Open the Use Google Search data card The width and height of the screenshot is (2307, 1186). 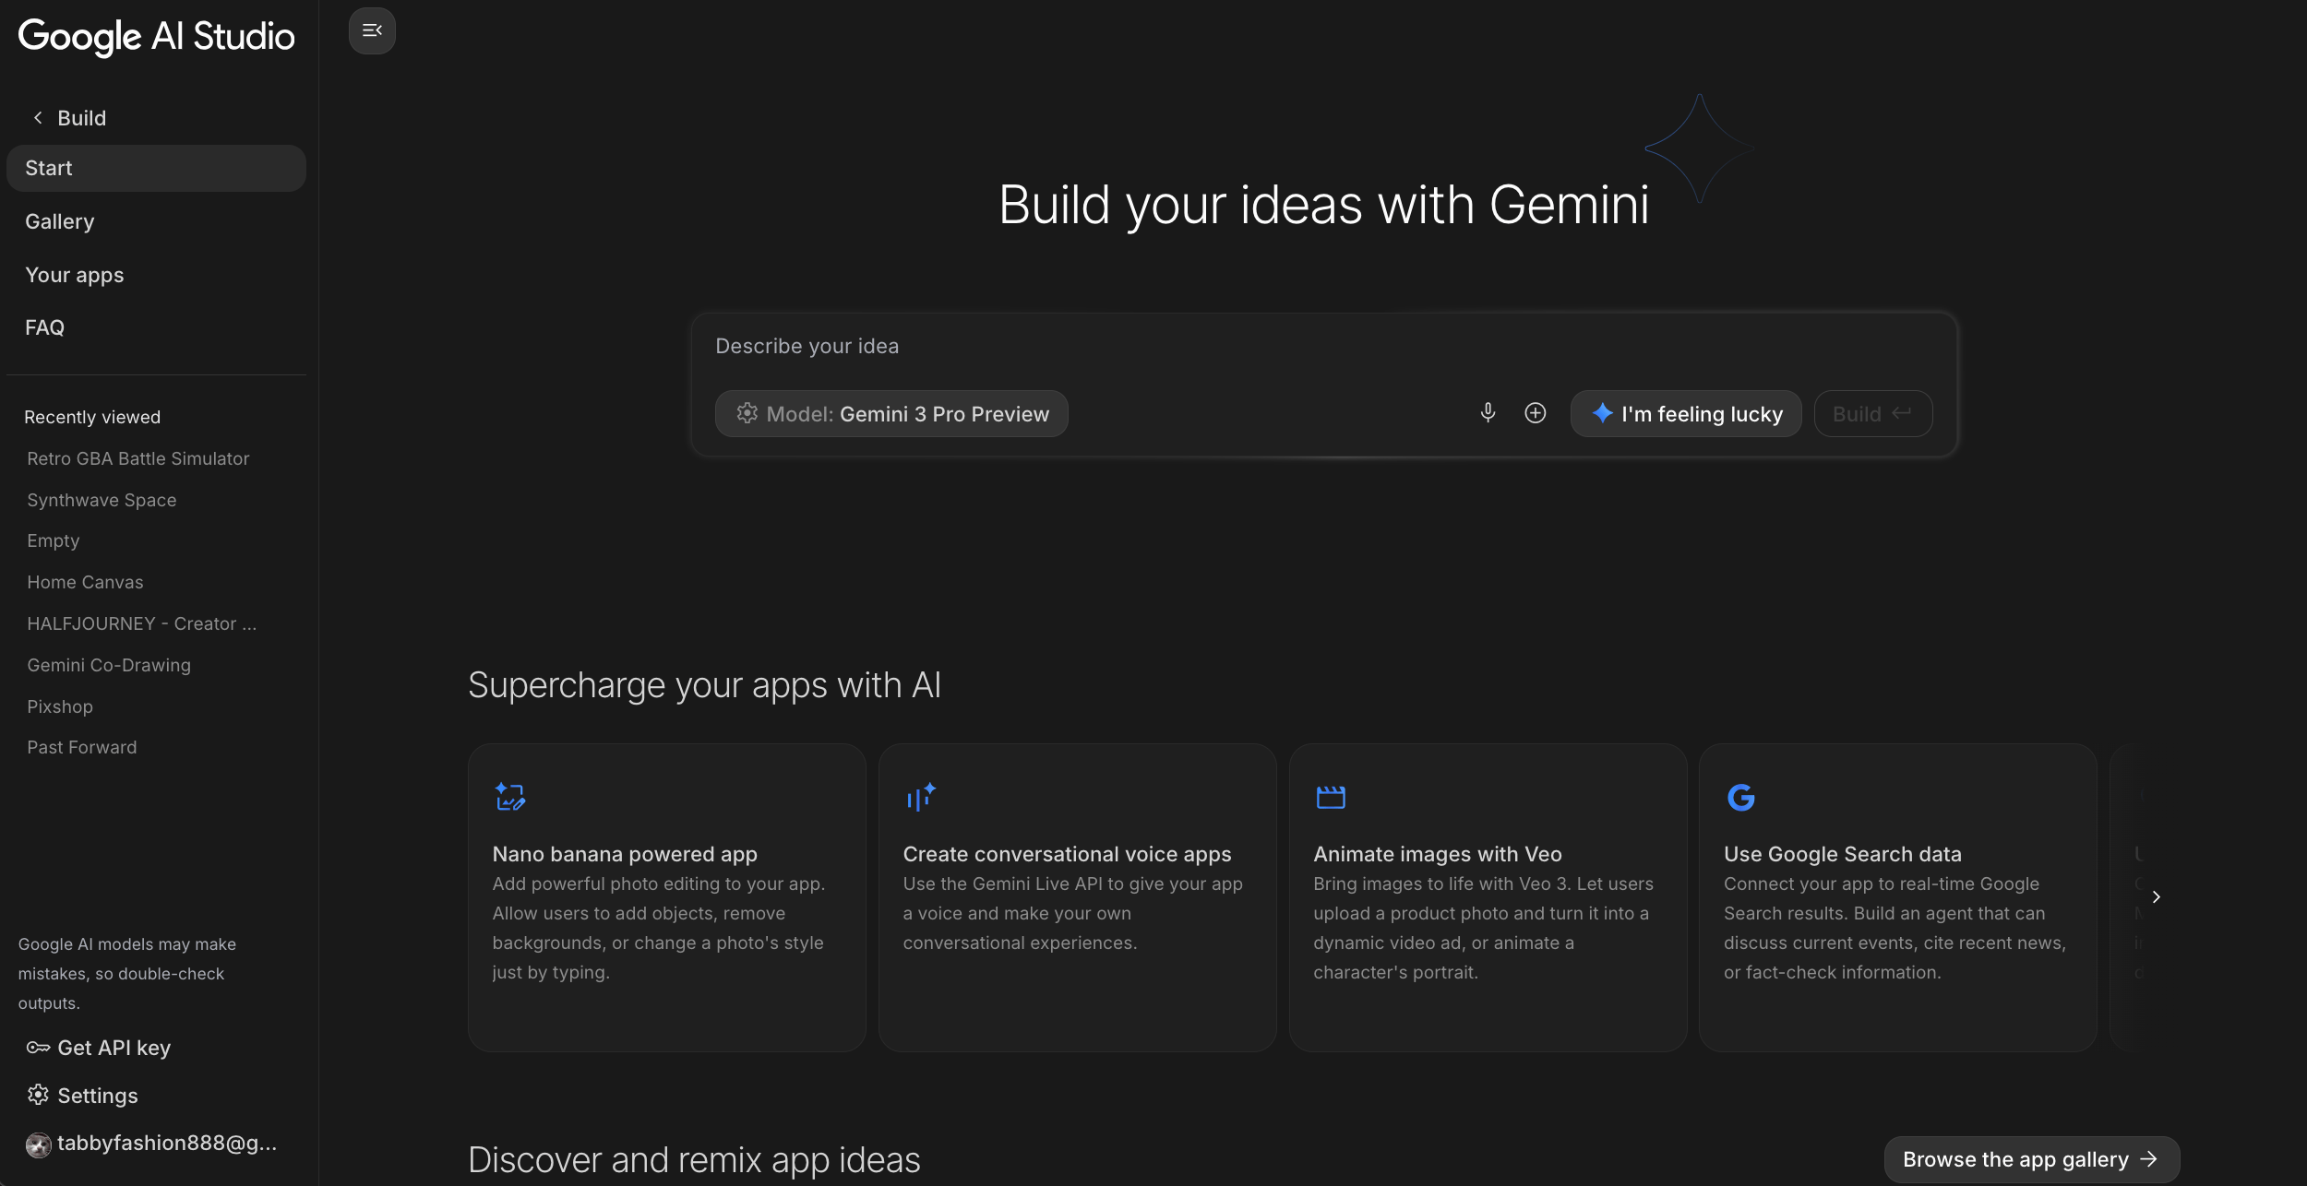(1898, 897)
